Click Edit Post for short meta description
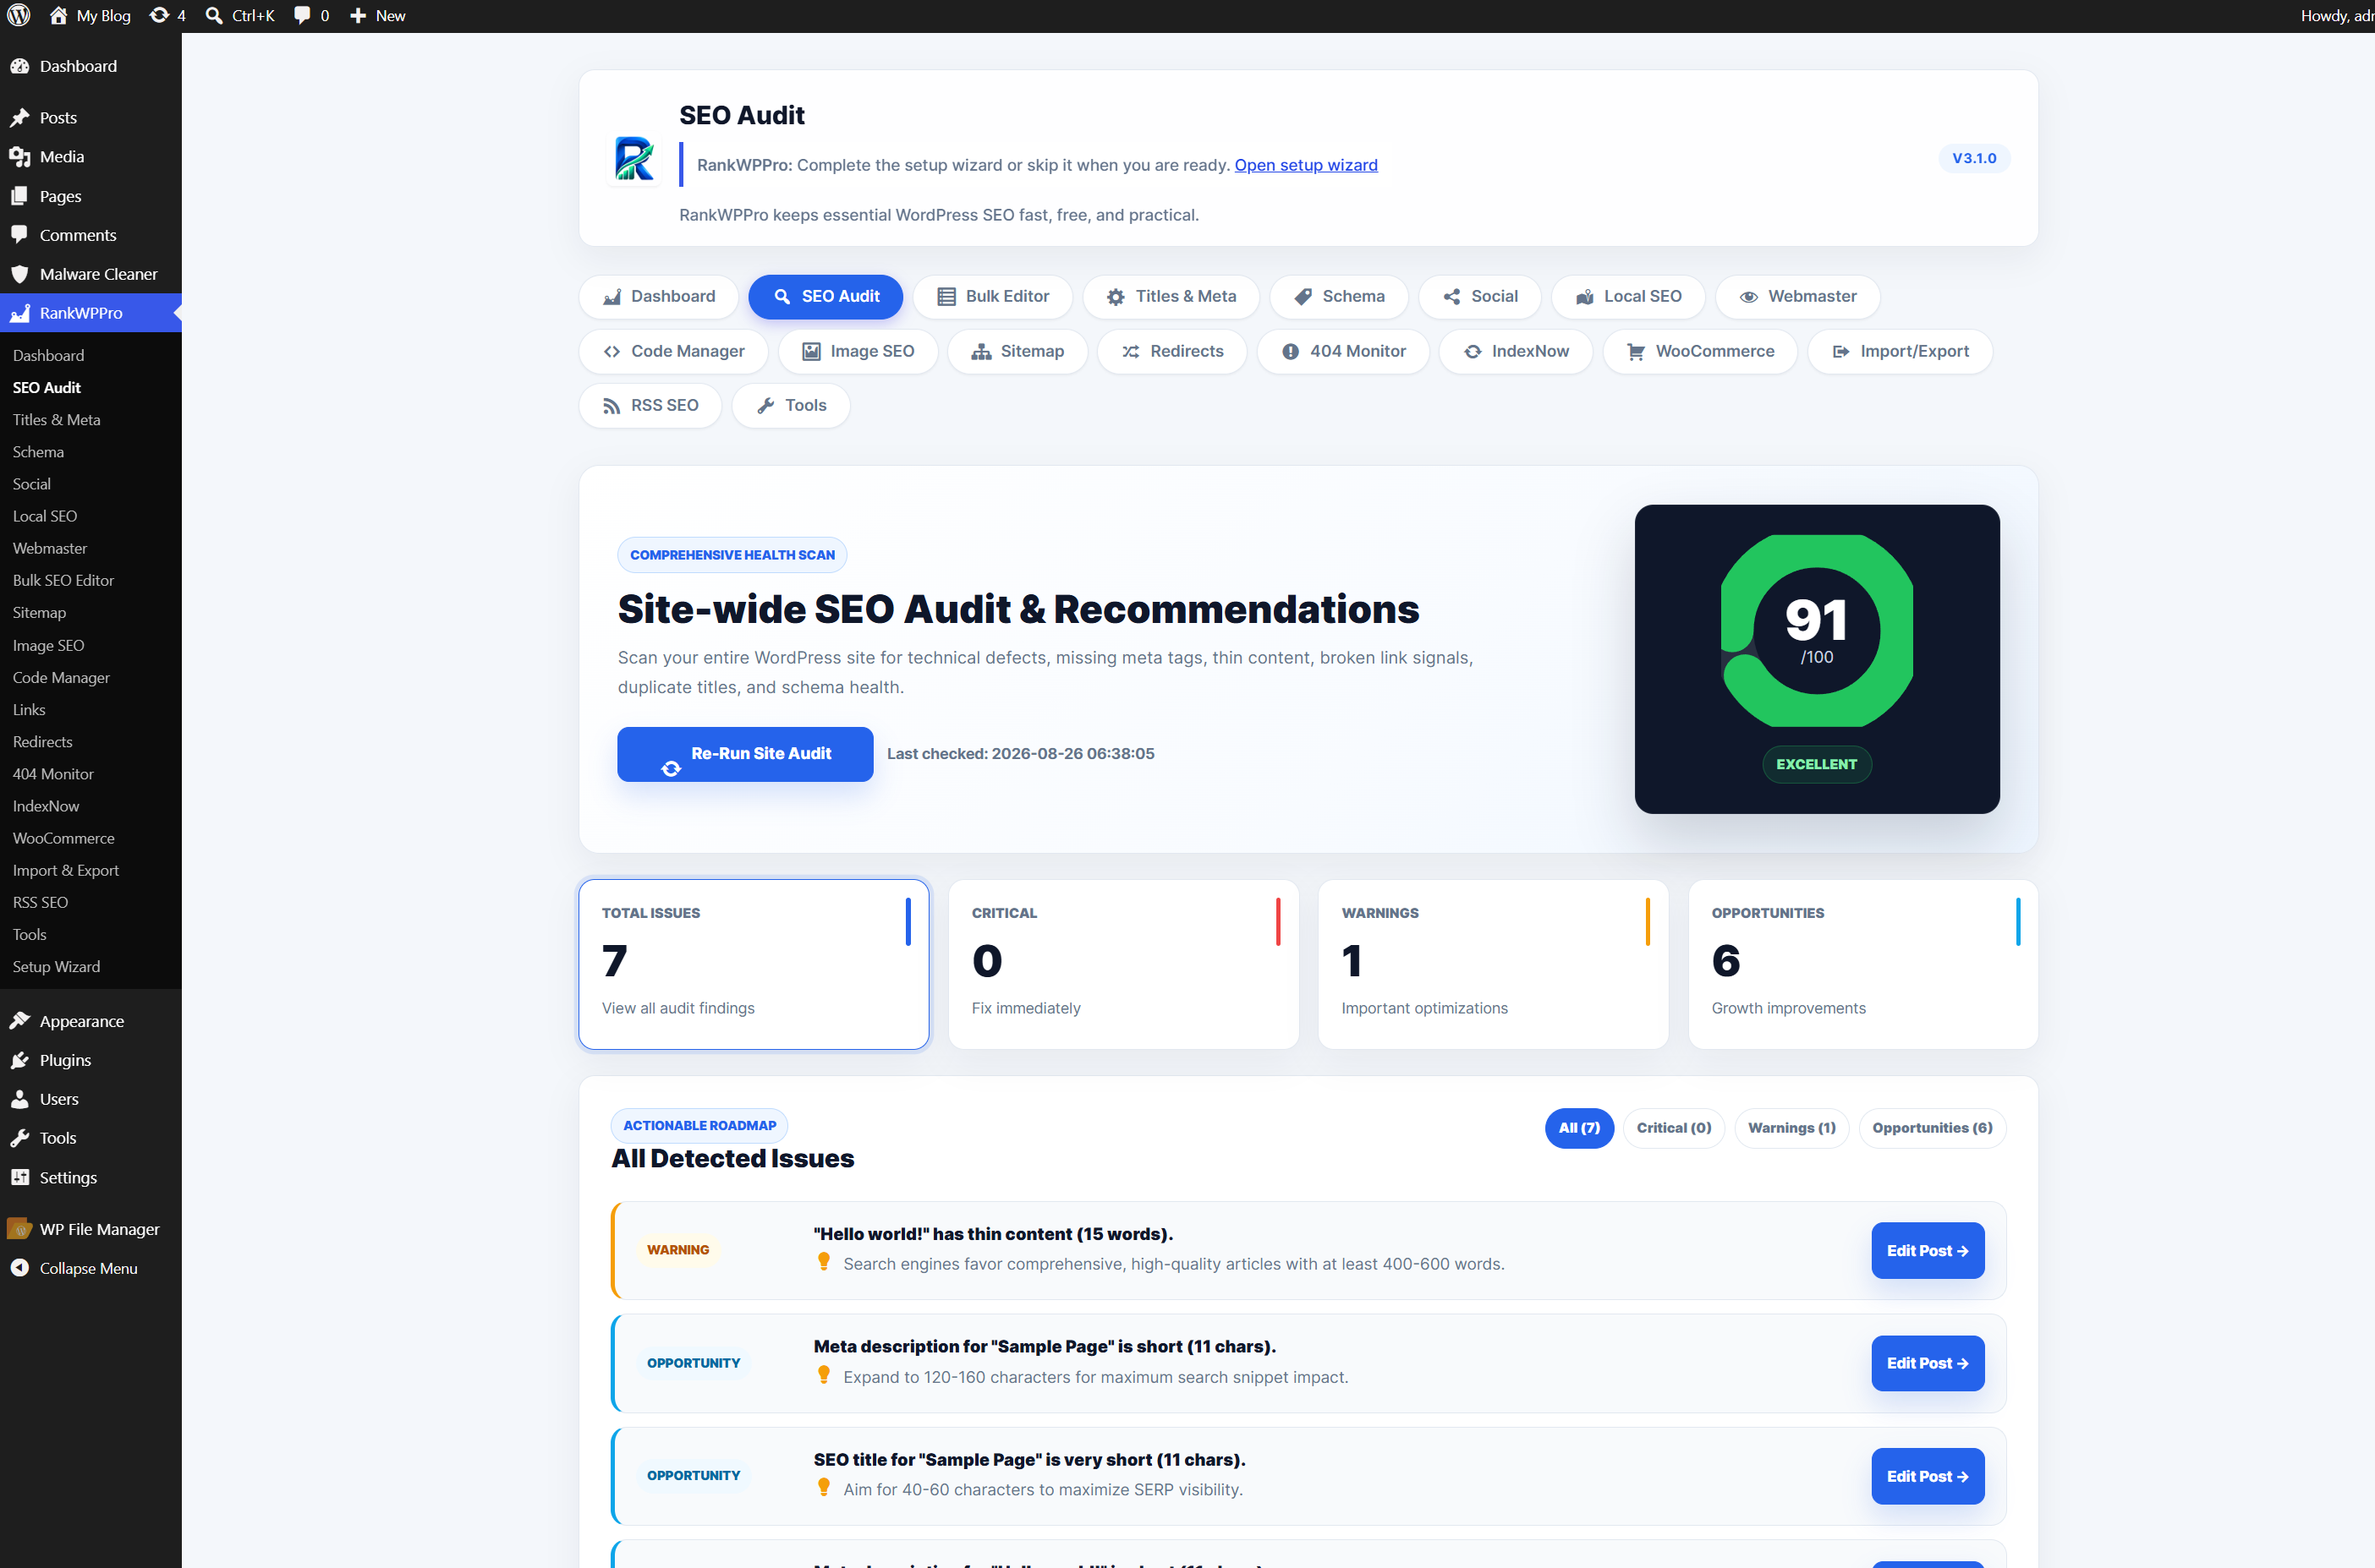The width and height of the screenshot is (2375, 1568). (x=1927, y=1364)
